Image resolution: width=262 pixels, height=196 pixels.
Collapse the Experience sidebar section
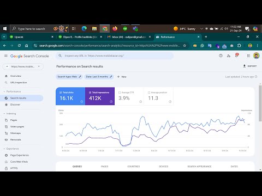point(11,149)
